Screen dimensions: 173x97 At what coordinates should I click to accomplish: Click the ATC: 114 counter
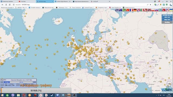click(x=167, y=17)
